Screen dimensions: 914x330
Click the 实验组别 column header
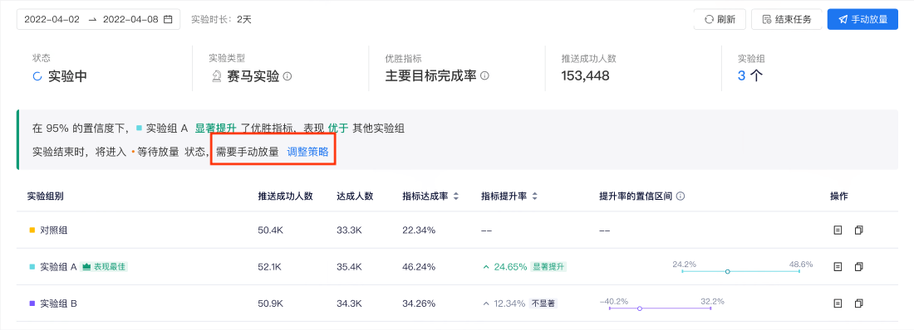(46, 197)
